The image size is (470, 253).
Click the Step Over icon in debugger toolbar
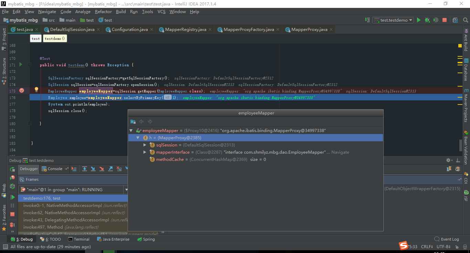pos(85,168)
